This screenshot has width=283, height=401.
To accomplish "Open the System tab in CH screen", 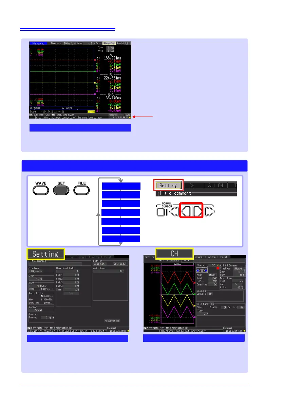I will pos(211,257).
